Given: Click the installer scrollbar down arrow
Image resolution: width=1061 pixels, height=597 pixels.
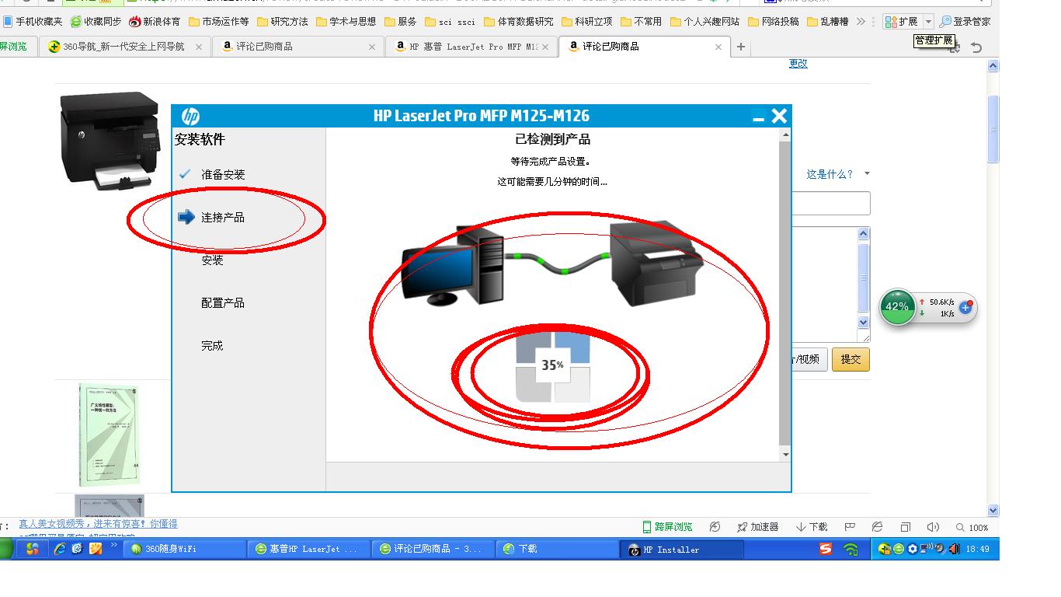Looking at the screenshot, I should coord(785,455).
